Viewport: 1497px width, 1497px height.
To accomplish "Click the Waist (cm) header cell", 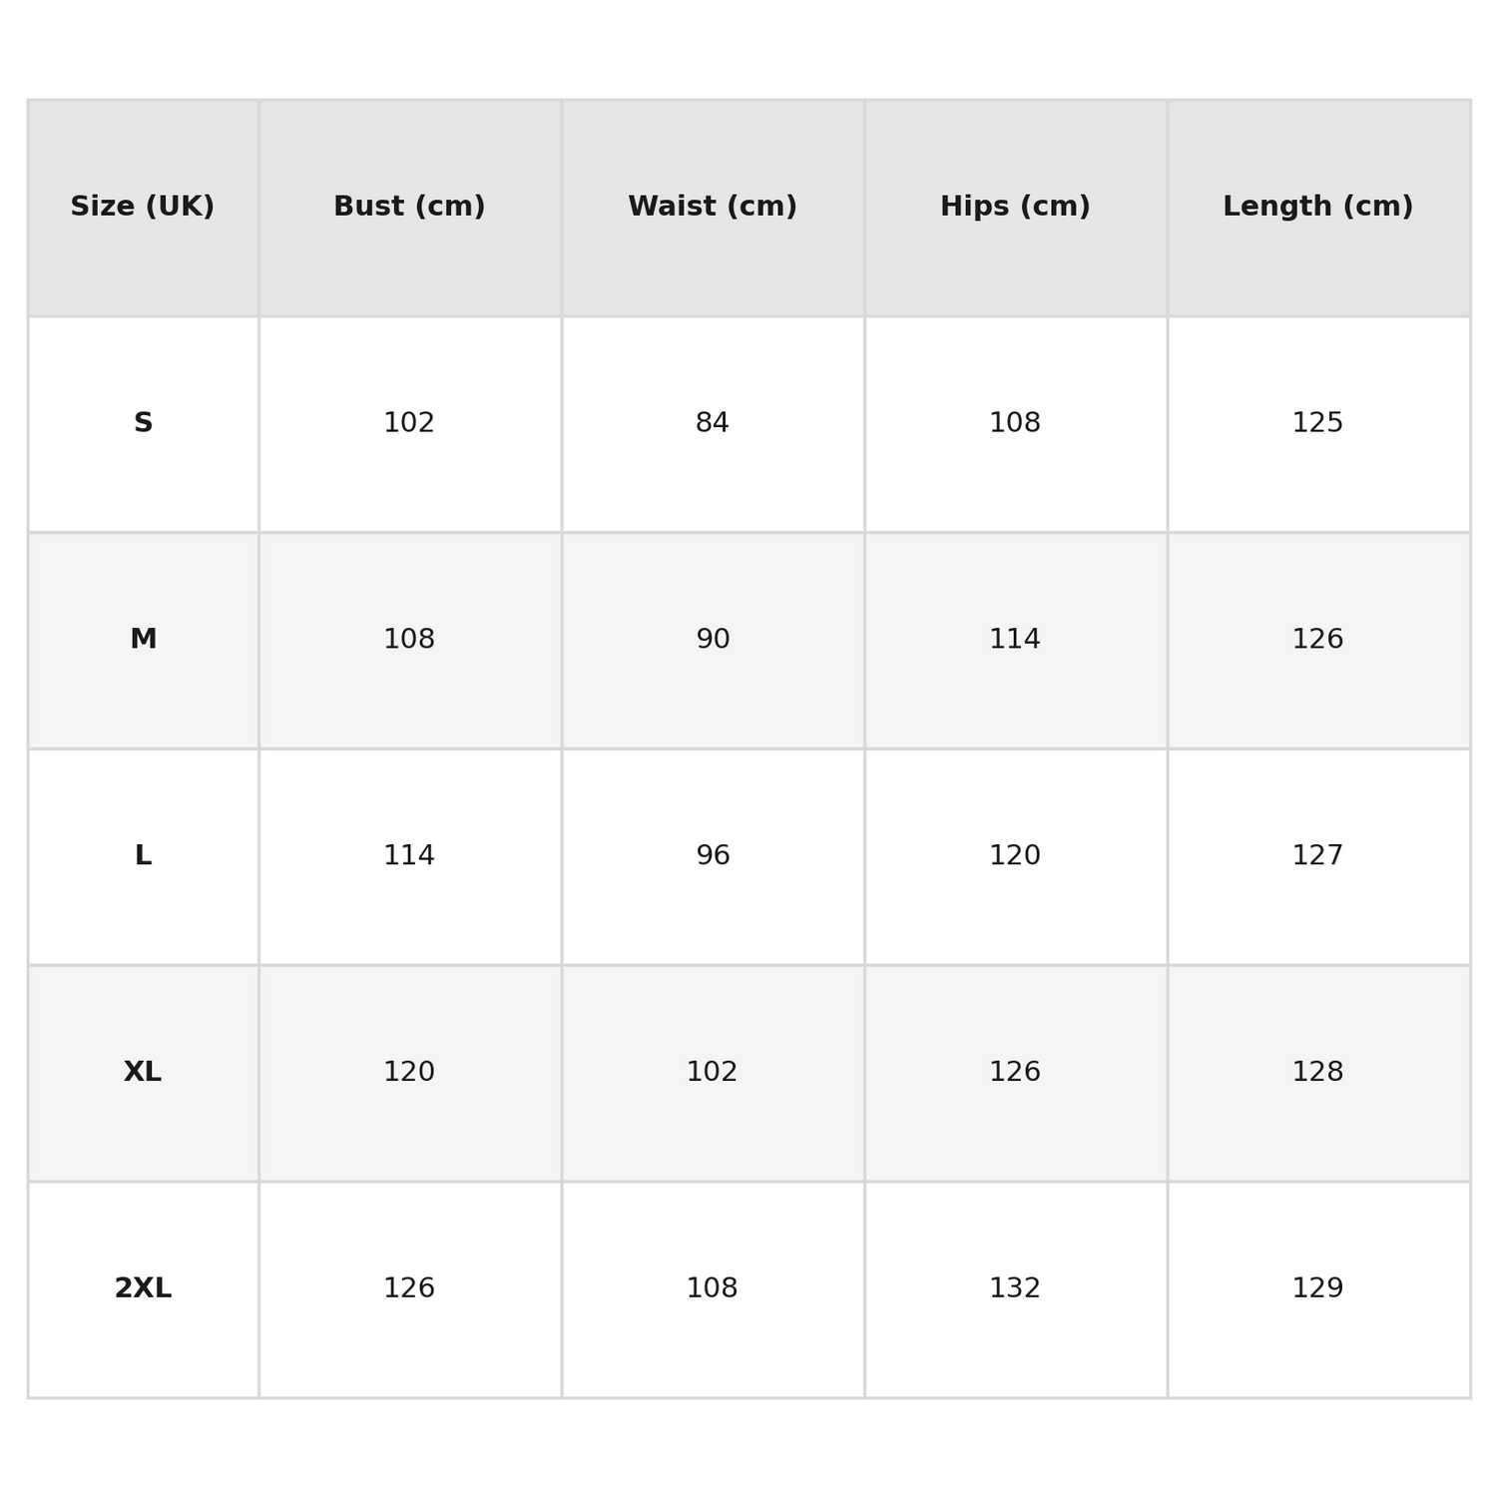I will 713,208.
